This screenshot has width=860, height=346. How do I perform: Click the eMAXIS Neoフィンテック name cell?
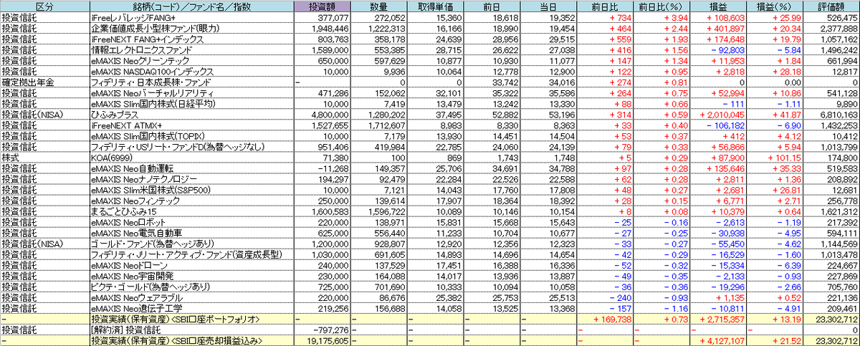pos(192,201)
